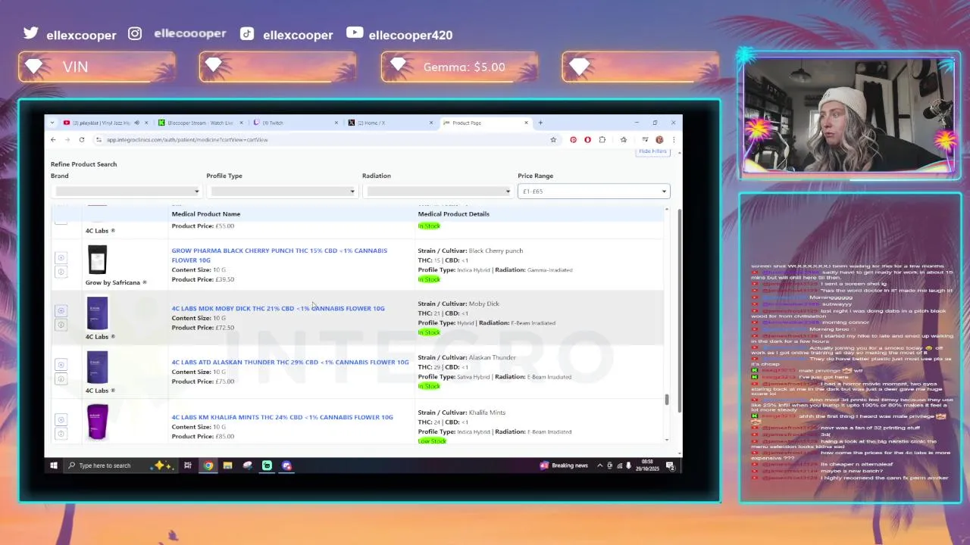Click the Khalifa Mints magenta pouch image
The height and width of the screenshot is (545, 970).
(97, 422)
